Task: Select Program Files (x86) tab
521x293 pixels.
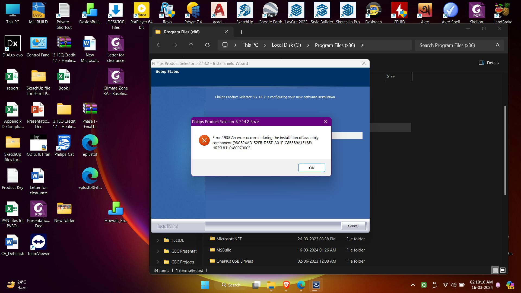Action: point(182,32)
